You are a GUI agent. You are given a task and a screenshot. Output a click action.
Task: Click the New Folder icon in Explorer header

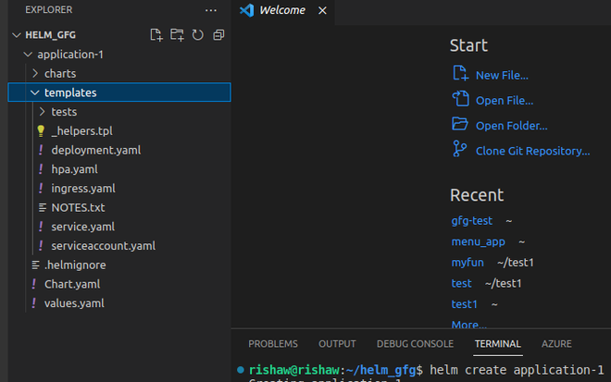pyautogui.click(x=177, y=35)
